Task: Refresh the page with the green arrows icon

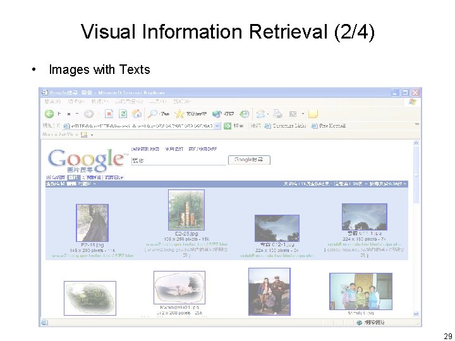Action: (x=123, y=114)
